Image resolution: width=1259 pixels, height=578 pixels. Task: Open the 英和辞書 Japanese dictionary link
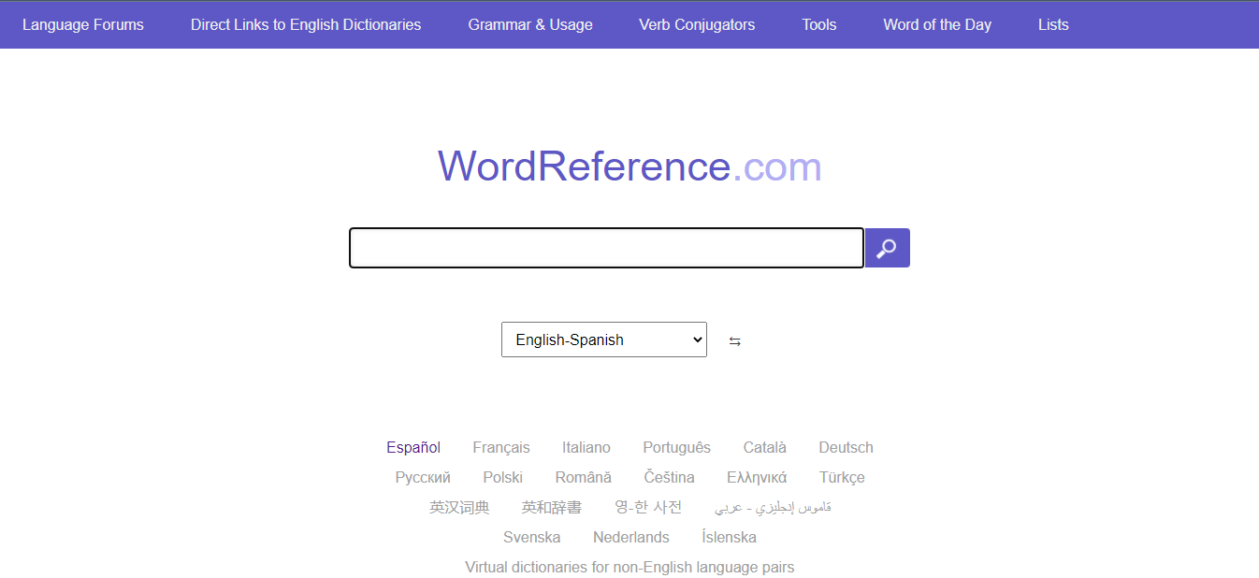[552, 507]
